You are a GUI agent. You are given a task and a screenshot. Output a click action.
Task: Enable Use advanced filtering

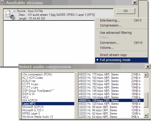[x=121, y=32]
